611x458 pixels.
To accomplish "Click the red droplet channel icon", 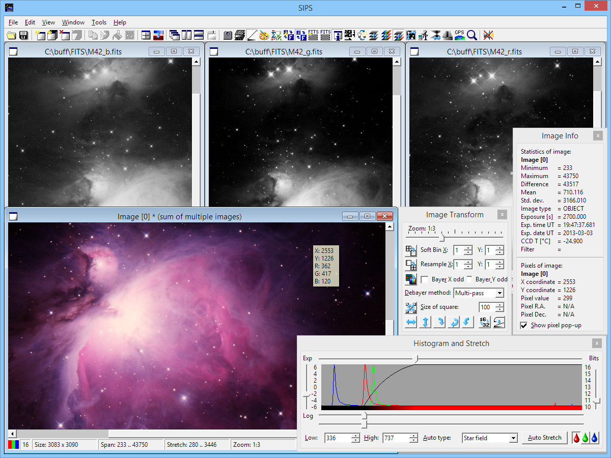I will click(x=576, y=438).
